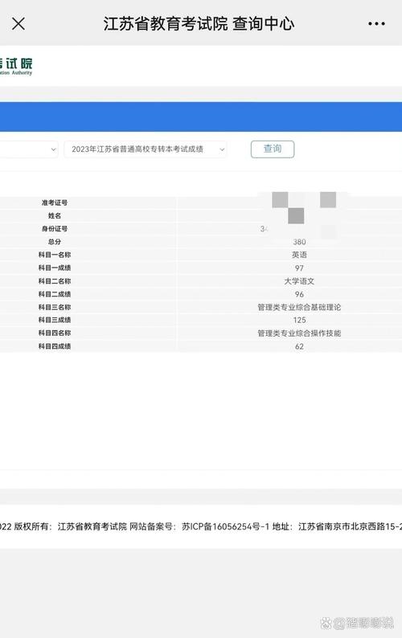Image resolution: width=402 pixels, height=638 pixels.
Task: Click the value 管理类专业综合操作技能
Action: [x=299, y=333]
